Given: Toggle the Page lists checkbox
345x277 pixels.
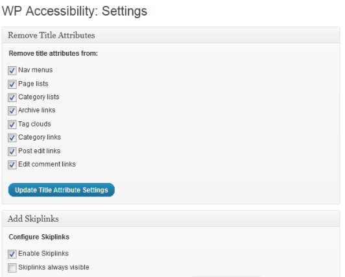Looking at the screenshot, I should pos(12,84).
